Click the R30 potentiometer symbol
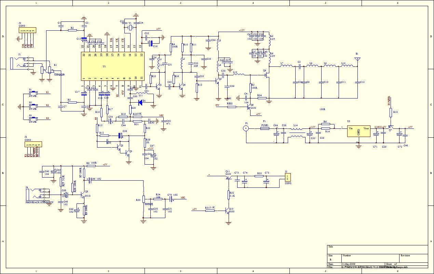 click(x=144, y=199)
